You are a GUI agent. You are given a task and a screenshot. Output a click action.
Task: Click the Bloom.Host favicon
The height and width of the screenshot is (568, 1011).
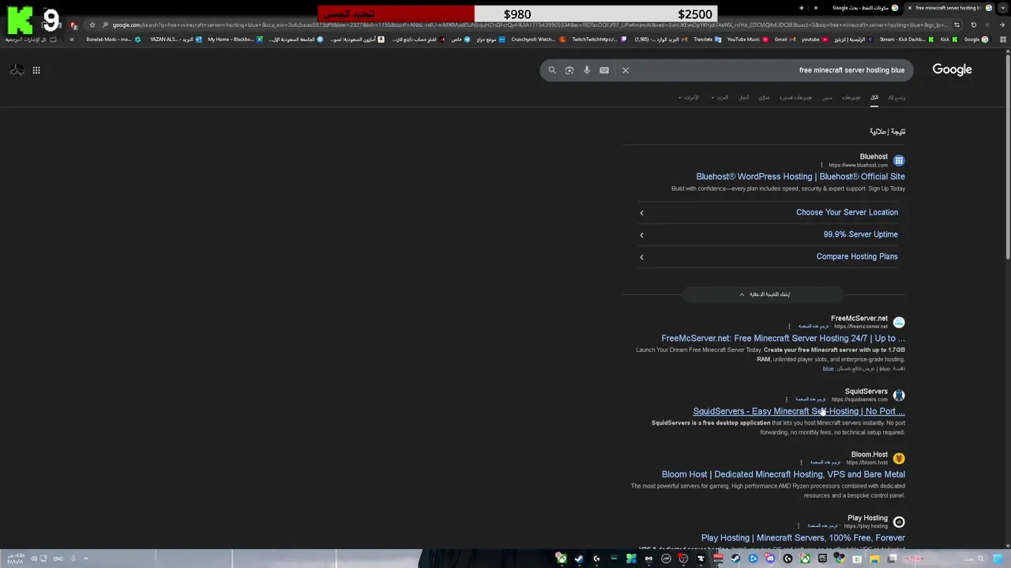[899, 458]
